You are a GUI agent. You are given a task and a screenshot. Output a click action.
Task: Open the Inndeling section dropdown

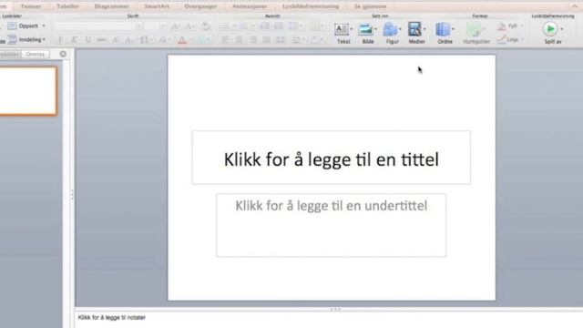[26, 39]
